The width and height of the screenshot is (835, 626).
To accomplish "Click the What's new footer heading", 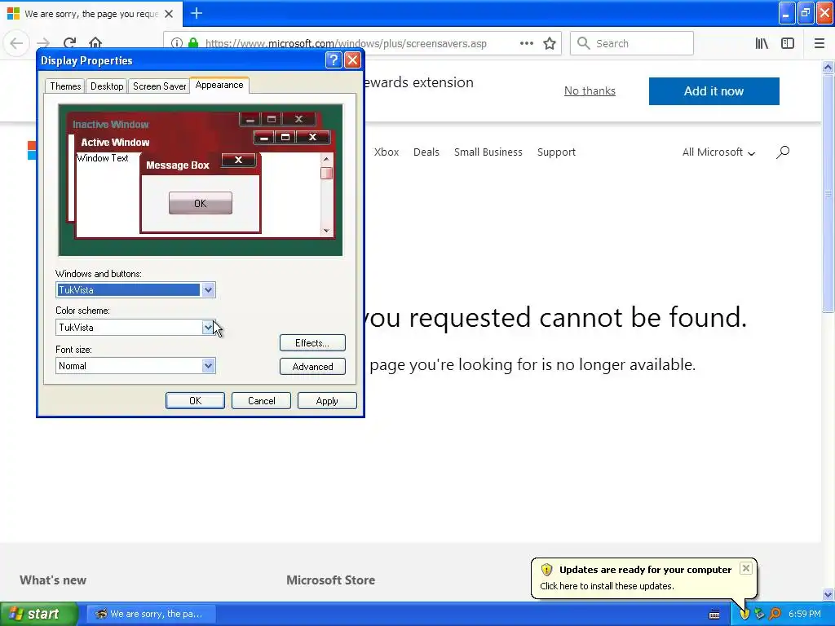I will [53, 580].
